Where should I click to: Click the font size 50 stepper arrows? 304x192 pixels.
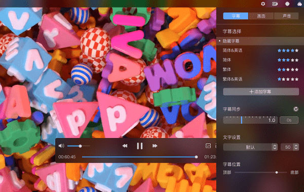[x=296, y=147]
